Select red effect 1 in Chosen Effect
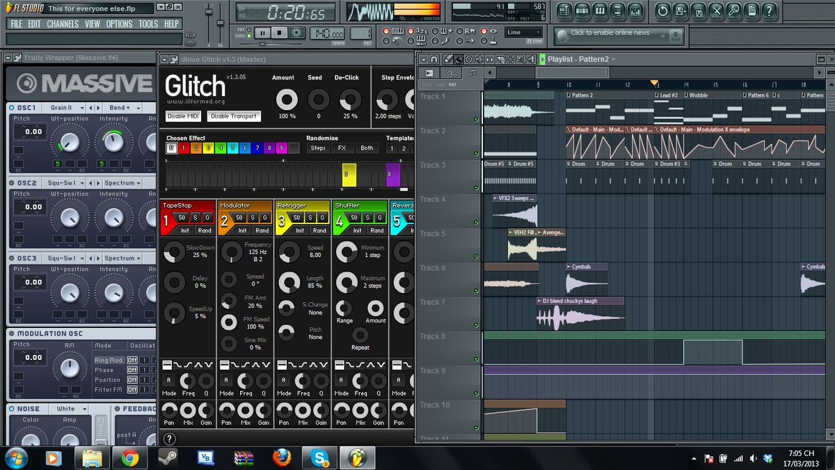This screenshot has width=835, height=470. click(x=184, y=148)
